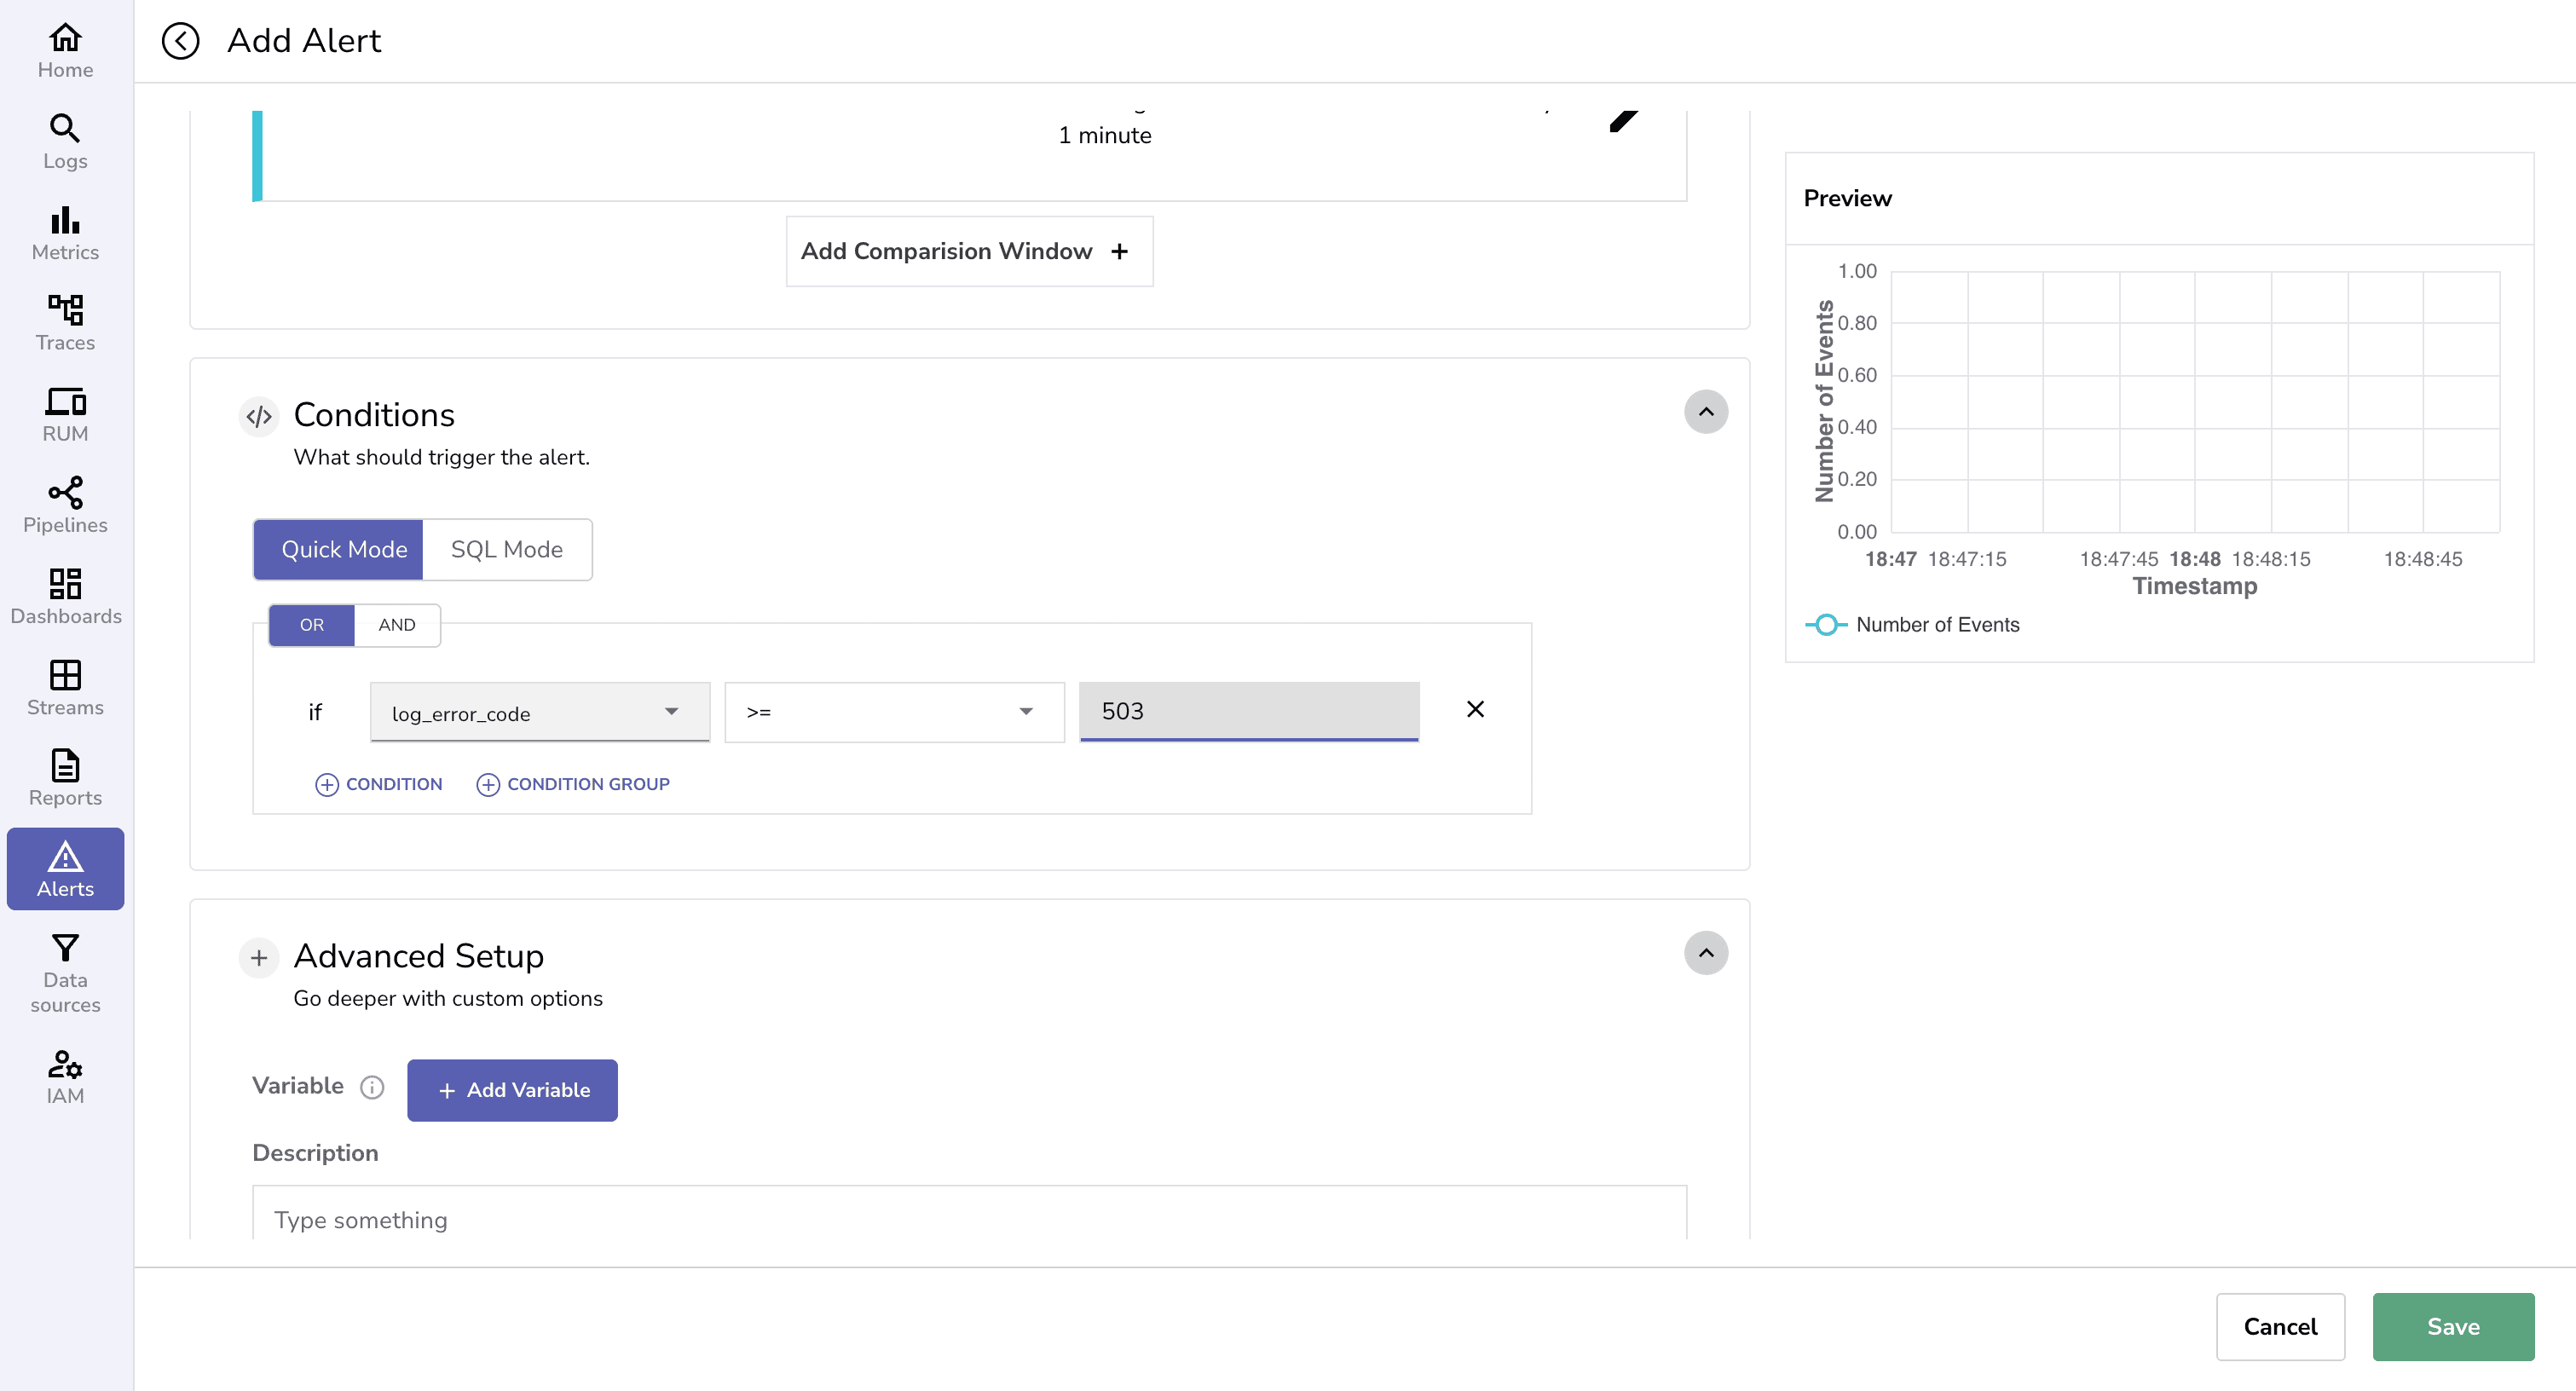2576x1391 pixels.
Task: Switch to SQL Mode
Action: coord(506,549)
